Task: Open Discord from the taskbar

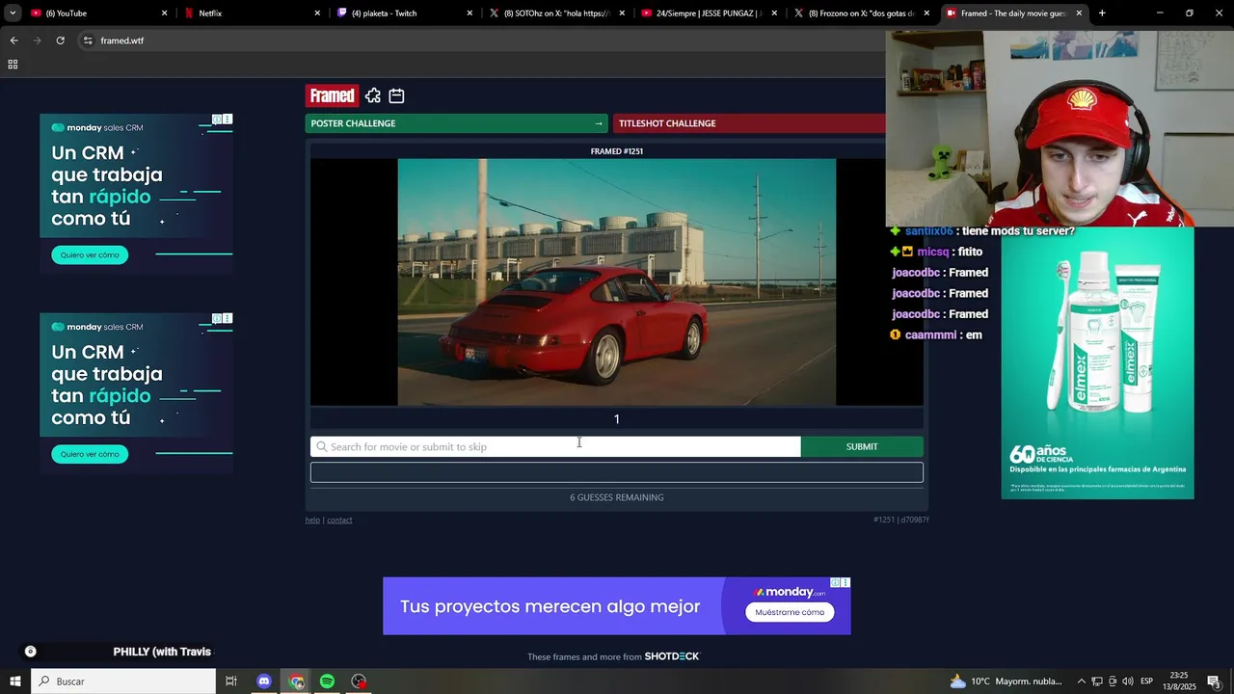Action: [264, 681]
